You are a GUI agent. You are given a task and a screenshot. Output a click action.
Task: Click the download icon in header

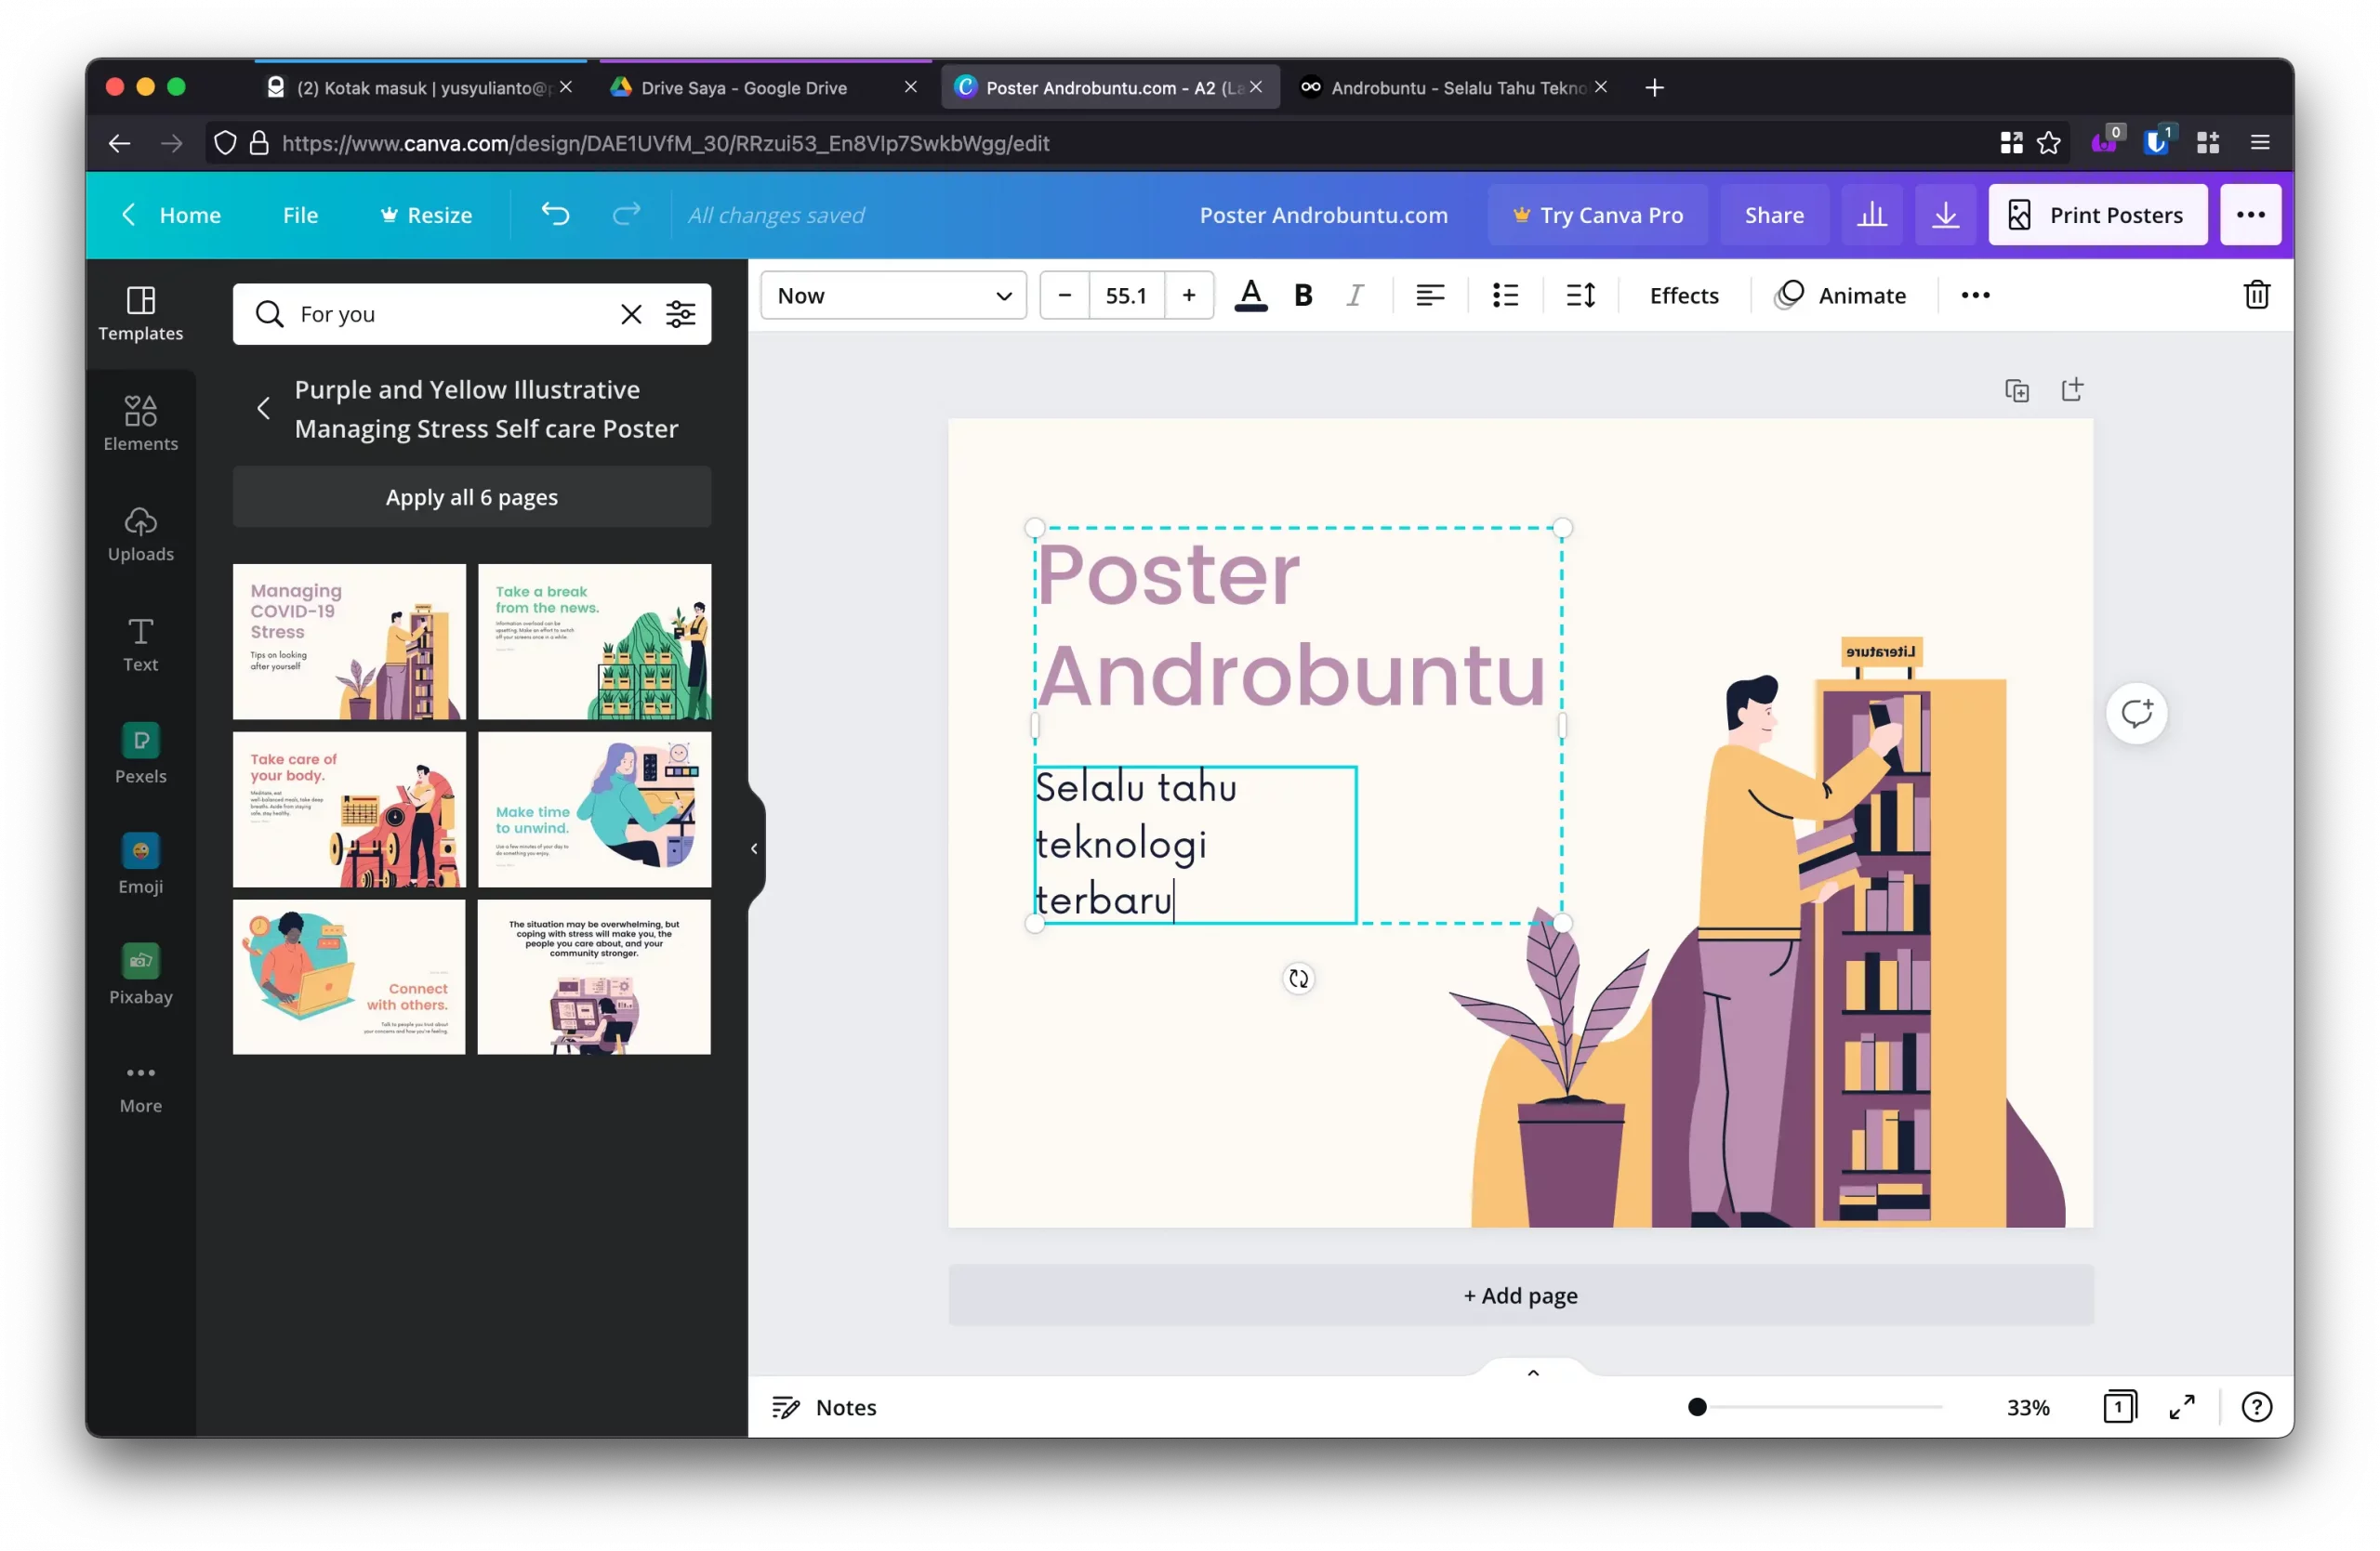coord(1945,215)
